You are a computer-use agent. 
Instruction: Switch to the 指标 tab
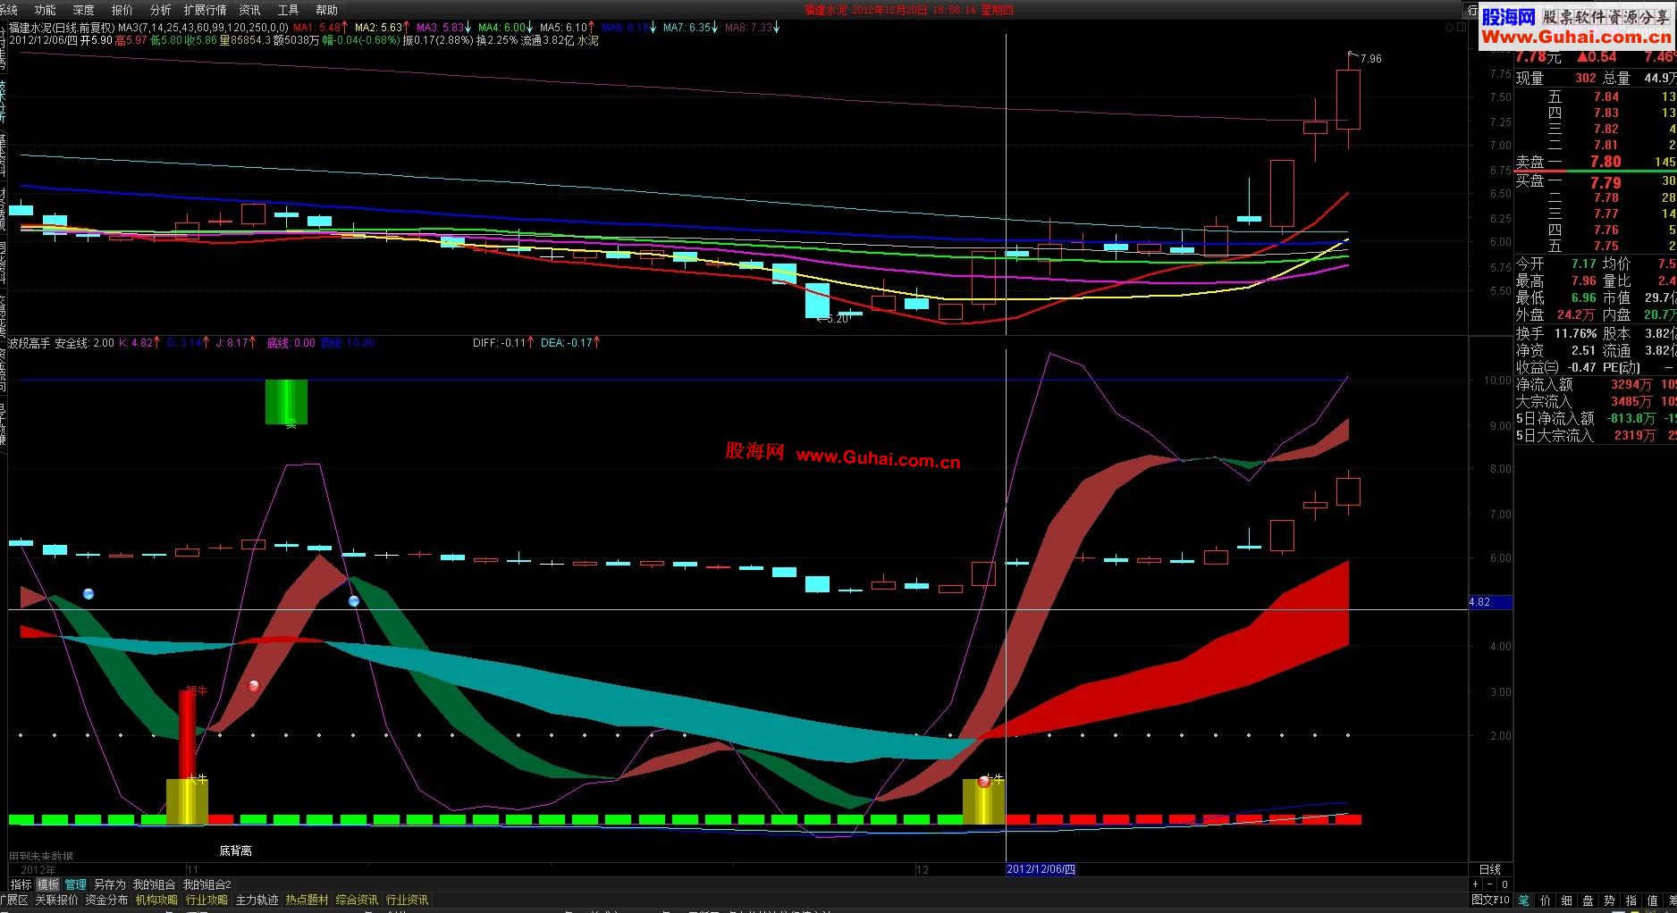tap(21, 884)
